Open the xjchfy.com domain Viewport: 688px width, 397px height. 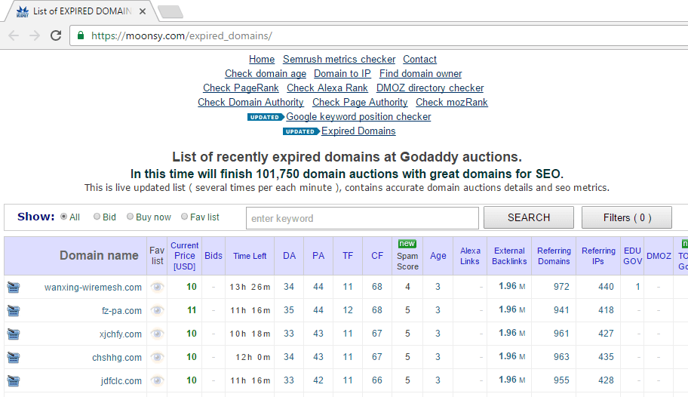click(120, 334)
